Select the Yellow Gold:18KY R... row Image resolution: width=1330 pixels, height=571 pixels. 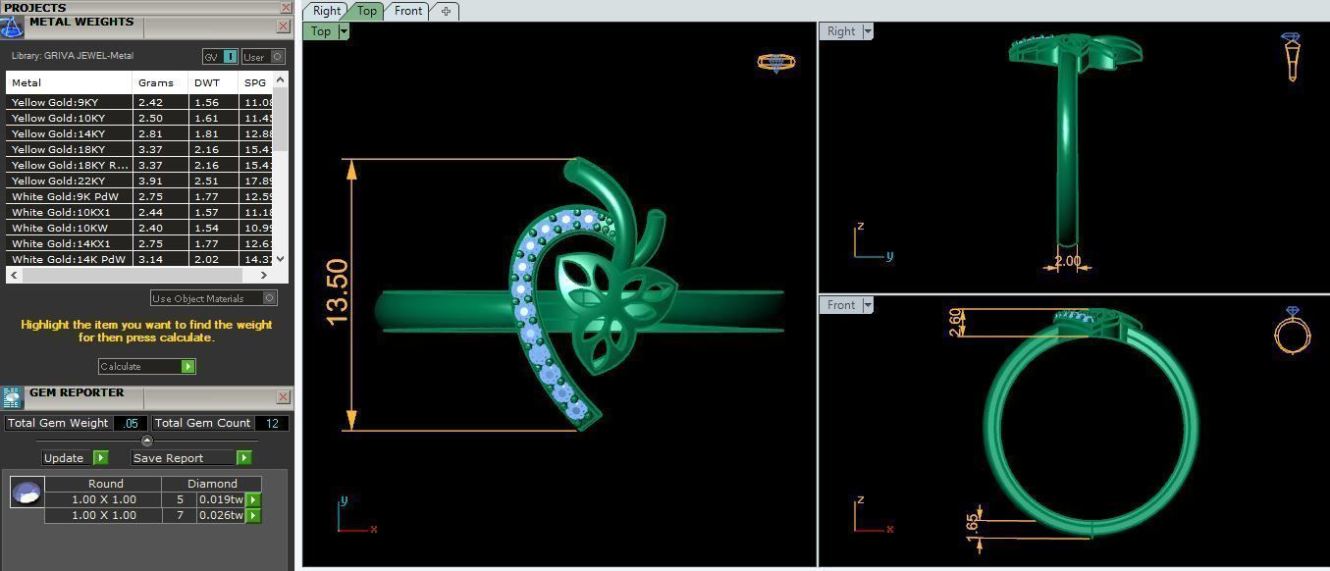139,165
